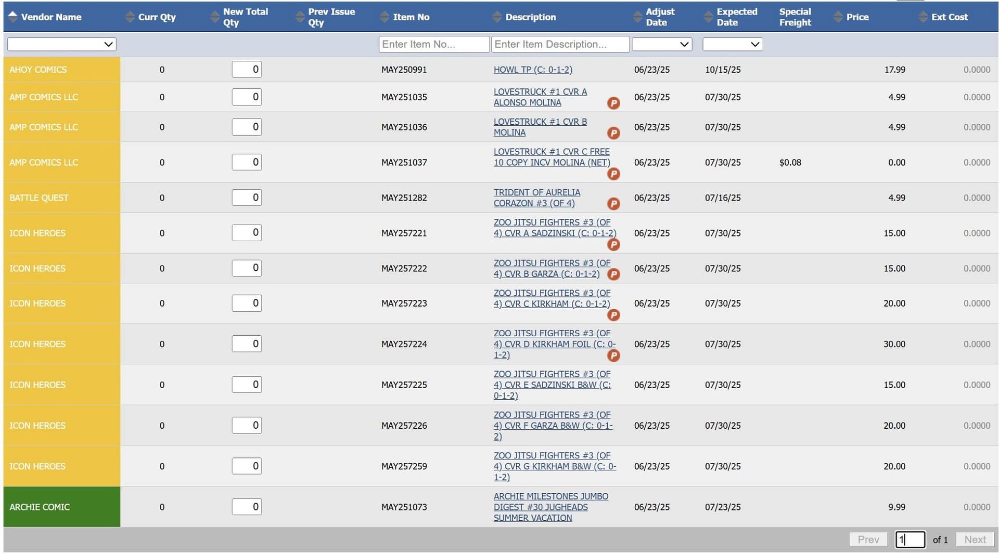Viewport: 999px width, 553px height.
Task: Sort by New Total Qty arrows
Action: [215, 17]
